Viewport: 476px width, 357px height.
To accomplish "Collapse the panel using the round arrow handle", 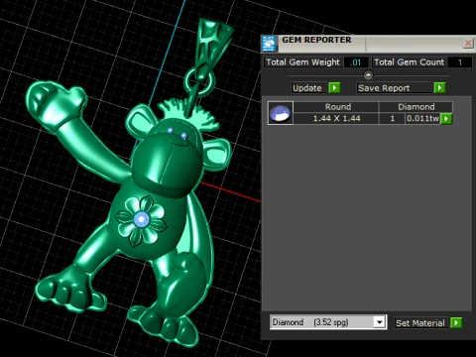I will (368, 75).
